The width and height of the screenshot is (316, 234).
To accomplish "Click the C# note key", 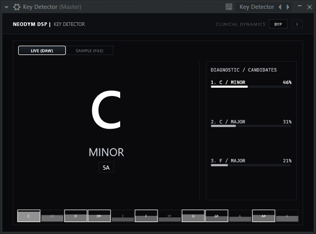I will pyautogui.click(x=52, y=216).
